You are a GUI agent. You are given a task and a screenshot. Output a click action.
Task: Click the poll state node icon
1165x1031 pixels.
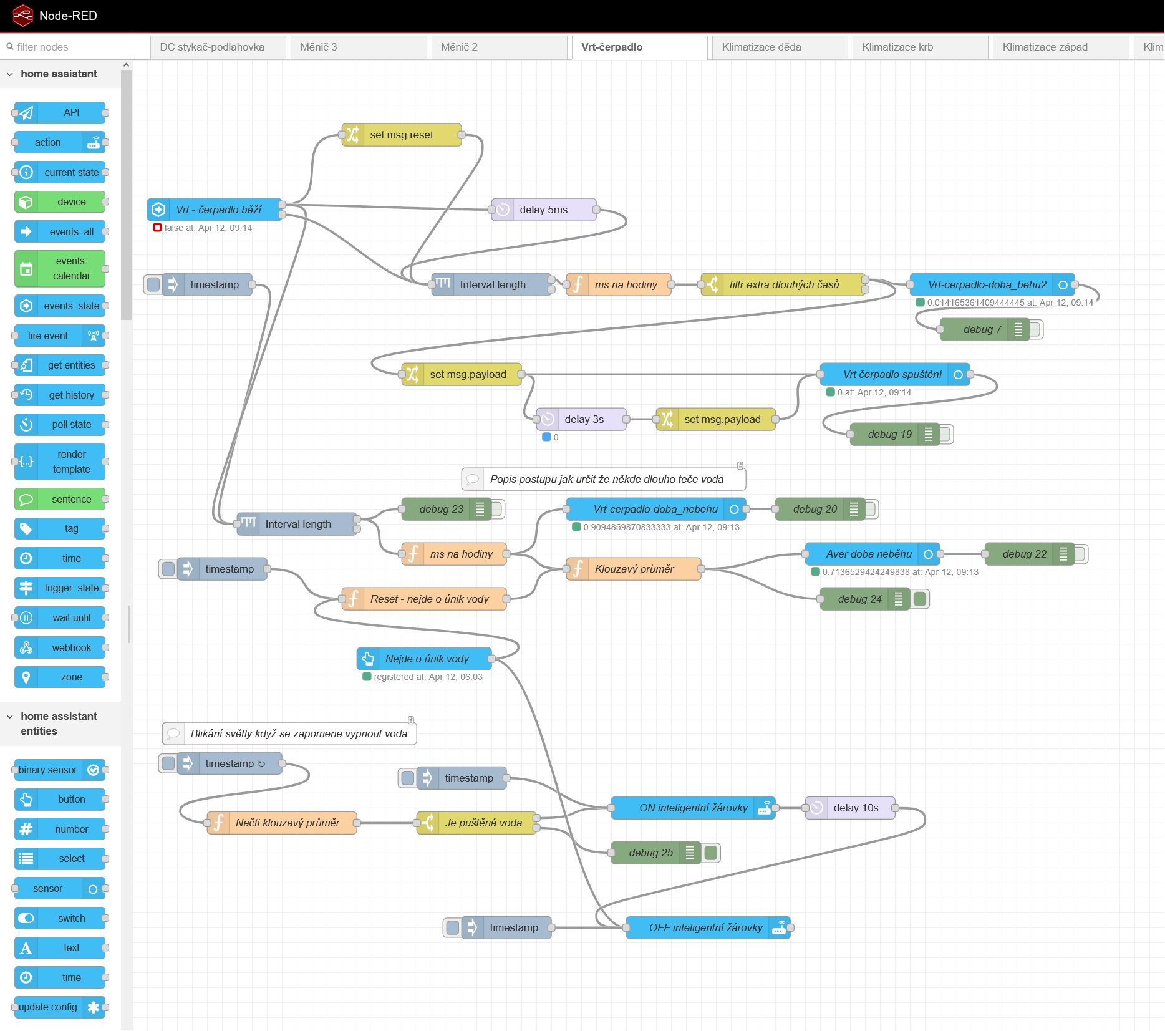[x=26, y=425]
